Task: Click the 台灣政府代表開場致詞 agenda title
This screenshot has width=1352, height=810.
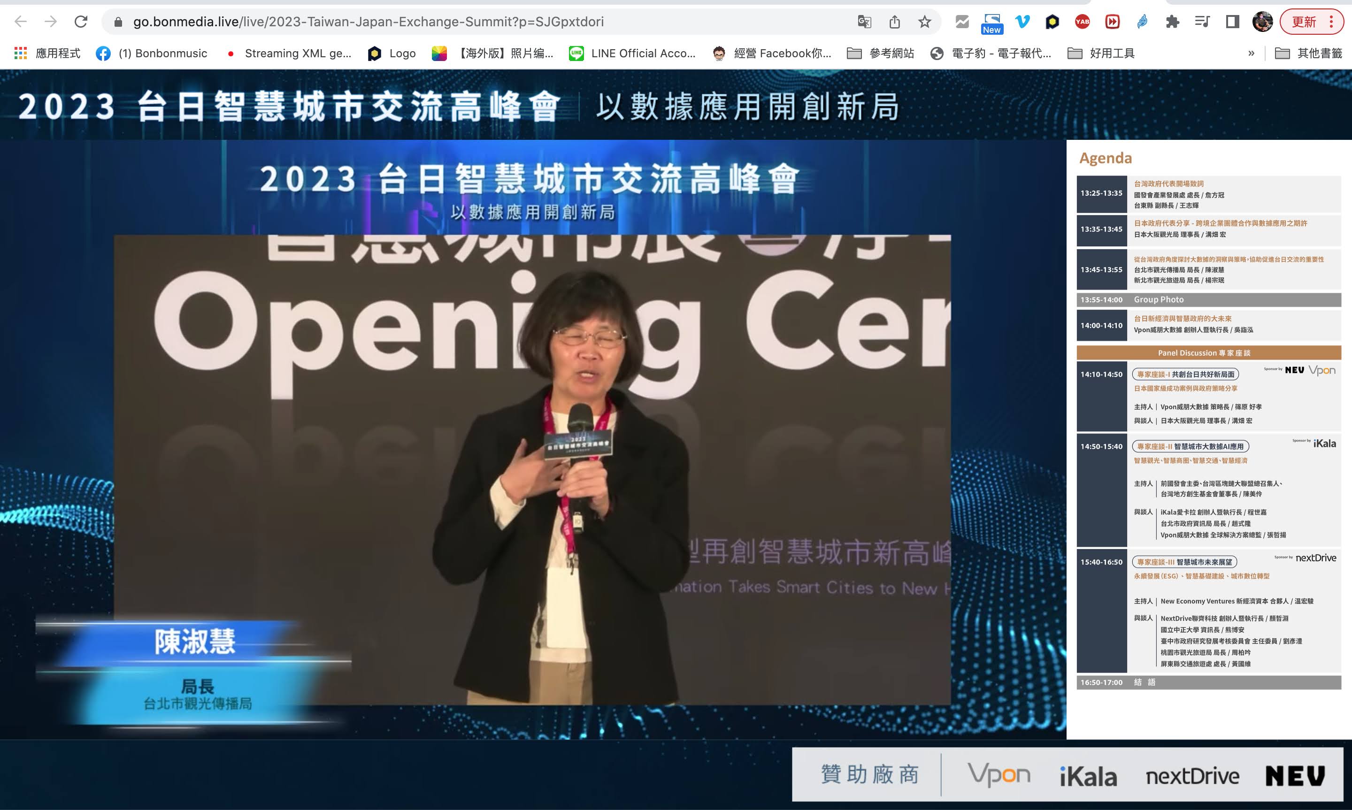Action: [1168, 184]
